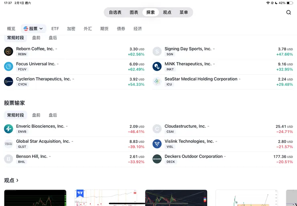The image size is (297, 206).
Task: Open the first black idea chart thumbnail
Action: tap(35, 198)
